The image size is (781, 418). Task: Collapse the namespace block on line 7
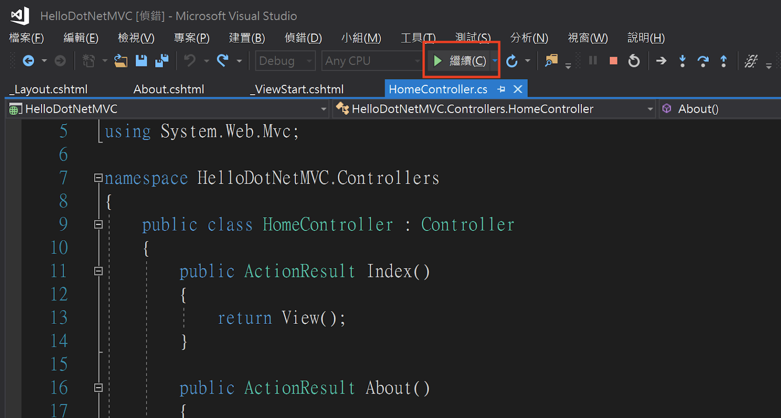[x=98, y=178]
